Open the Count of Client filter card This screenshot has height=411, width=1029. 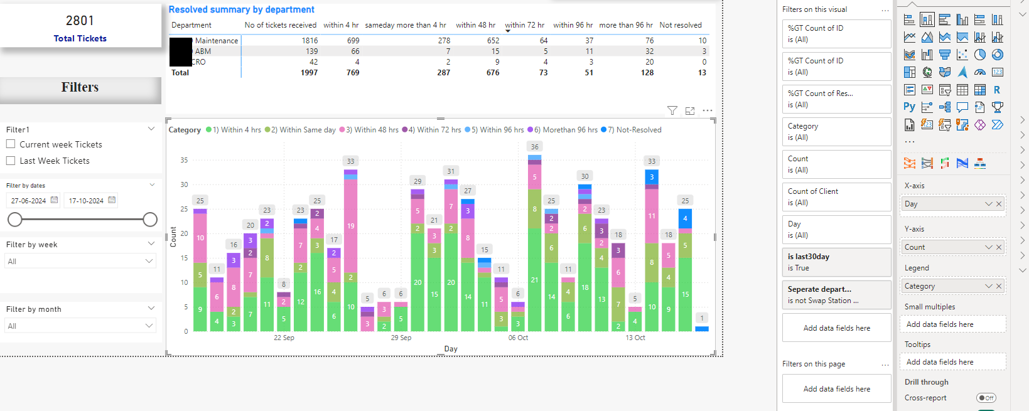tap(837, 197)
